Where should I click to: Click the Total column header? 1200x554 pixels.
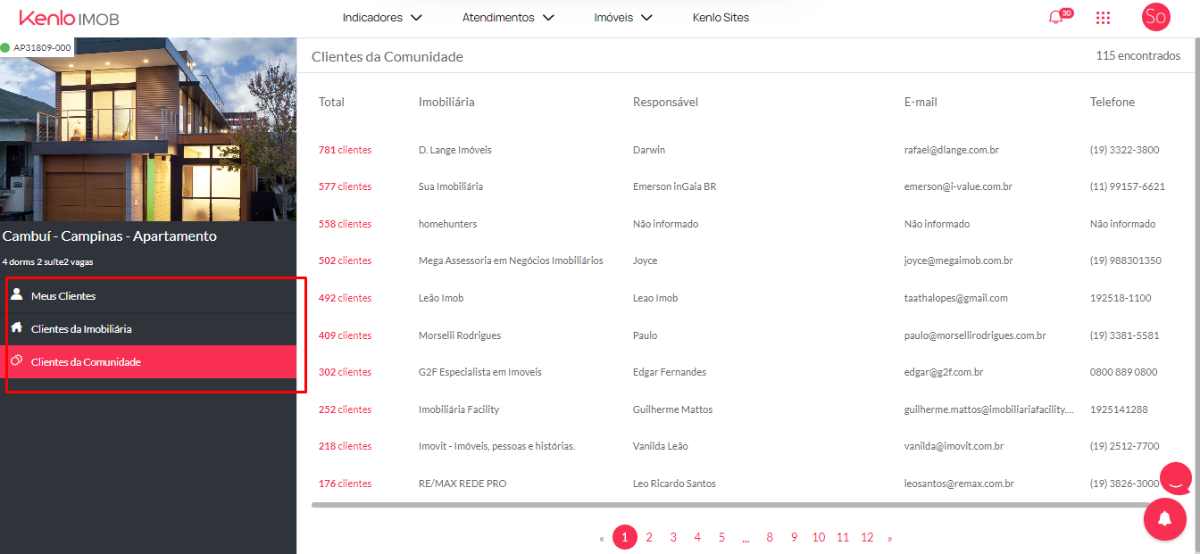(x=331, y=102)
